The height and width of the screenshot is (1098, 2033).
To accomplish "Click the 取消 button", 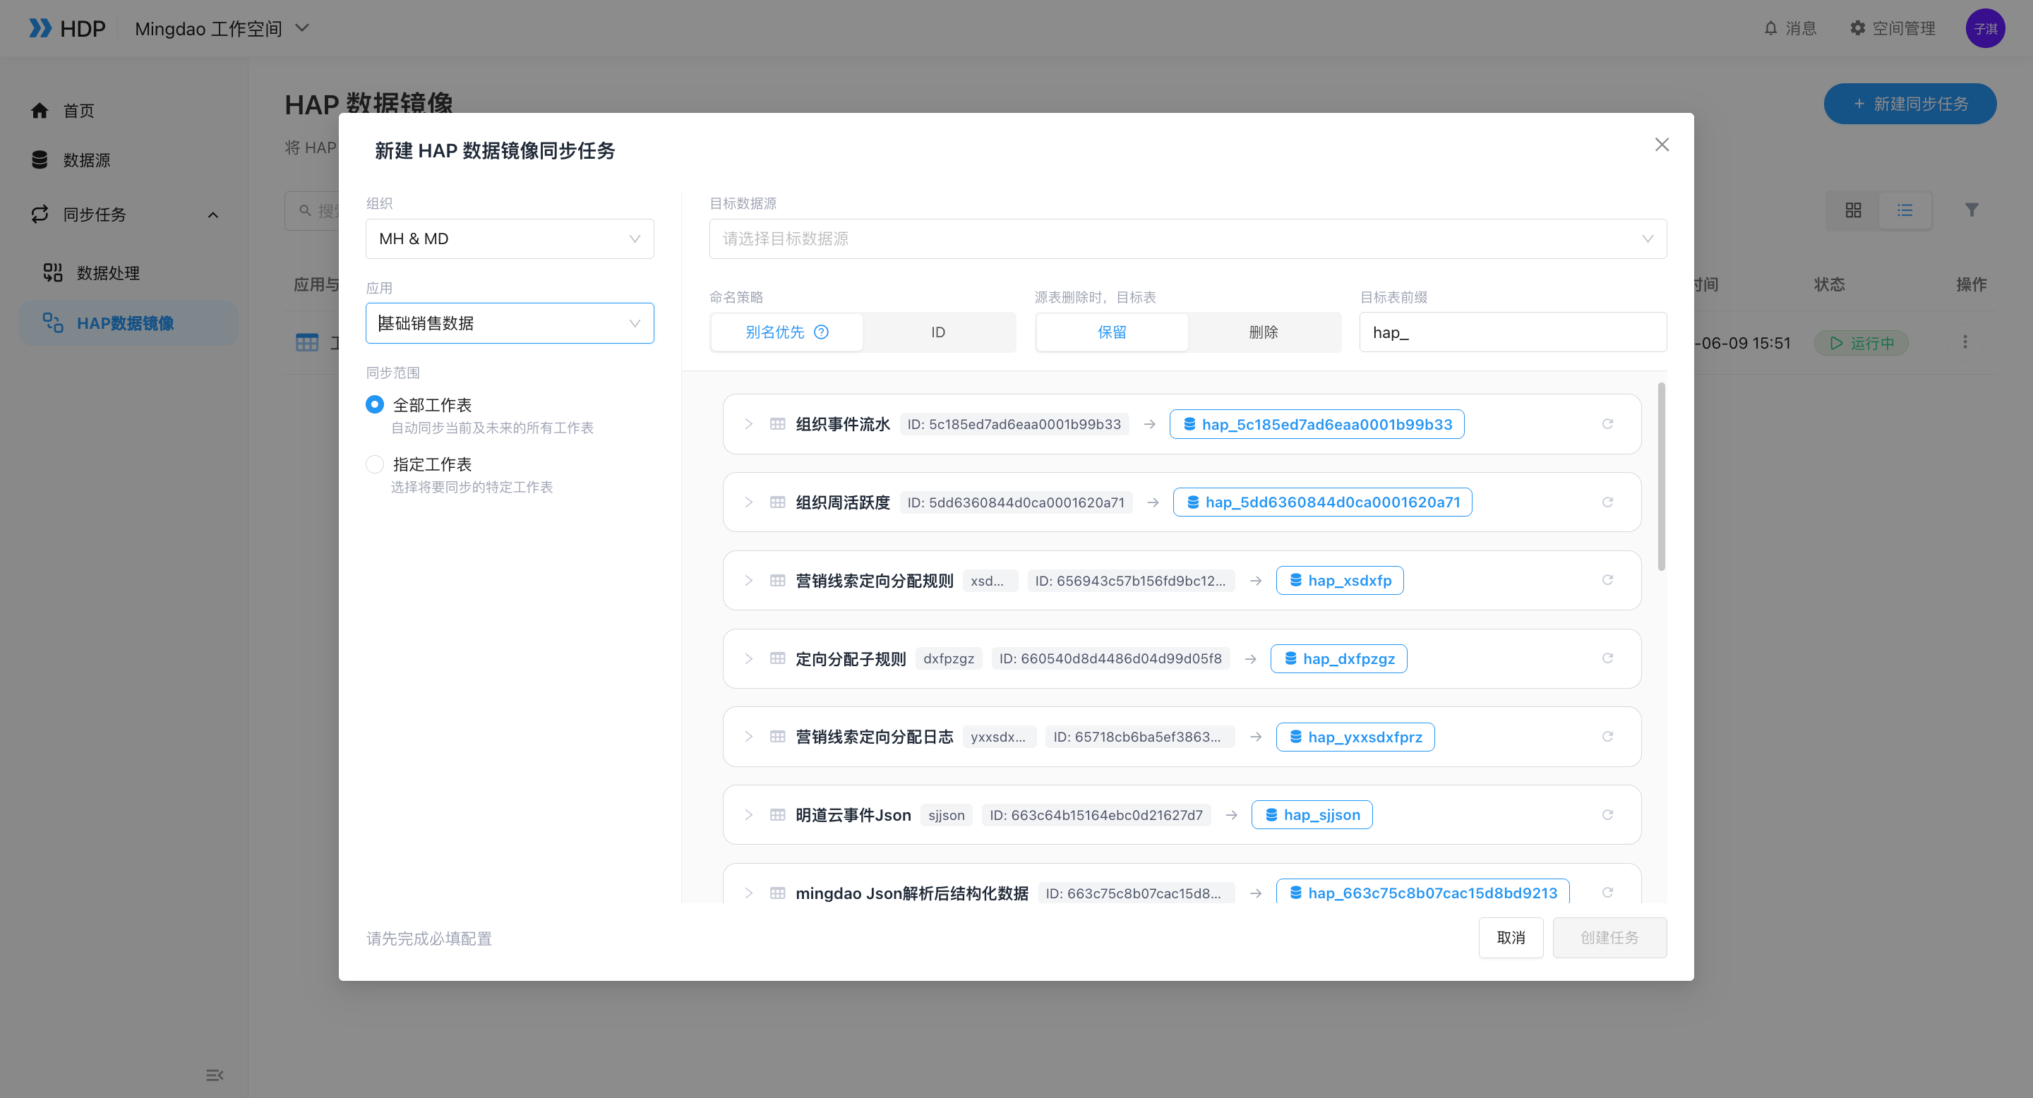I will coord(1511,937).
